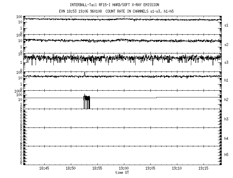The width and height of the screenshot is (233, 178).
Task: Click the 'time UT' axis label
Action: point(123,173)
